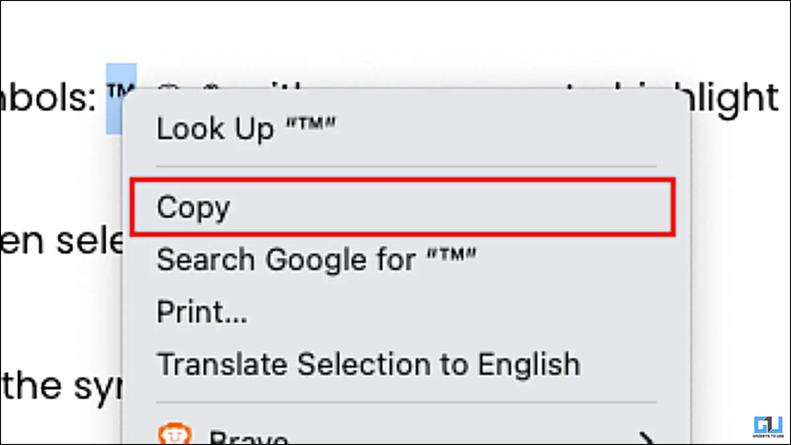The width and height of the screenshot is (791, 445).
Task: Expand the Brave submenu arrow
Action: tap(646, 438)
